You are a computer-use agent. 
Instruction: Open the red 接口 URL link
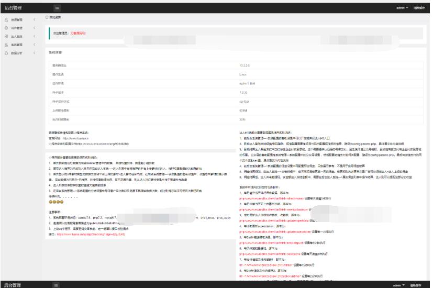91,235
